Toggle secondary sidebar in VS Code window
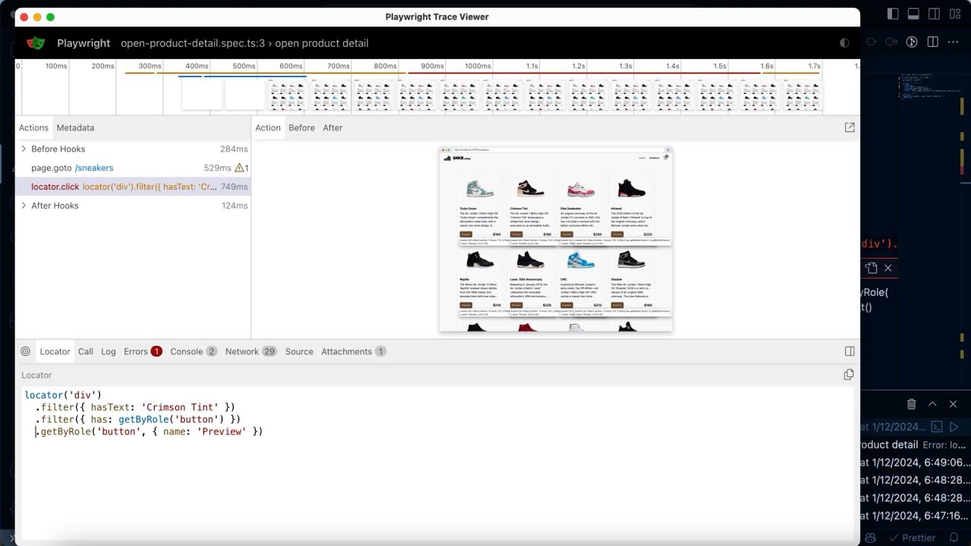This screenshot has height=546, width=971. pos(934,14)
